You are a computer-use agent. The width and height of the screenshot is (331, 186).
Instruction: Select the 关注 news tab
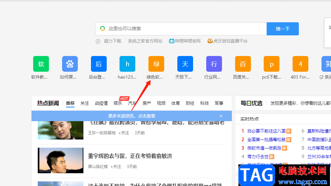click(85, 103)
